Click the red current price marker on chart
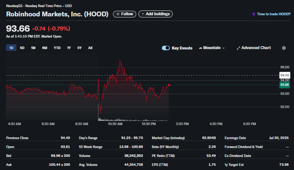Screen dimensions: 294x170 [x=169, y=85]
